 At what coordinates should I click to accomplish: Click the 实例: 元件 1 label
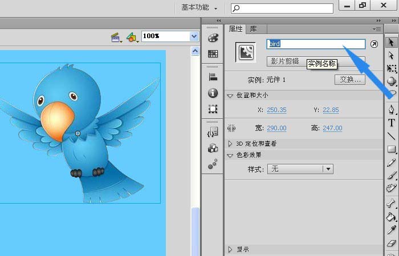266,80
